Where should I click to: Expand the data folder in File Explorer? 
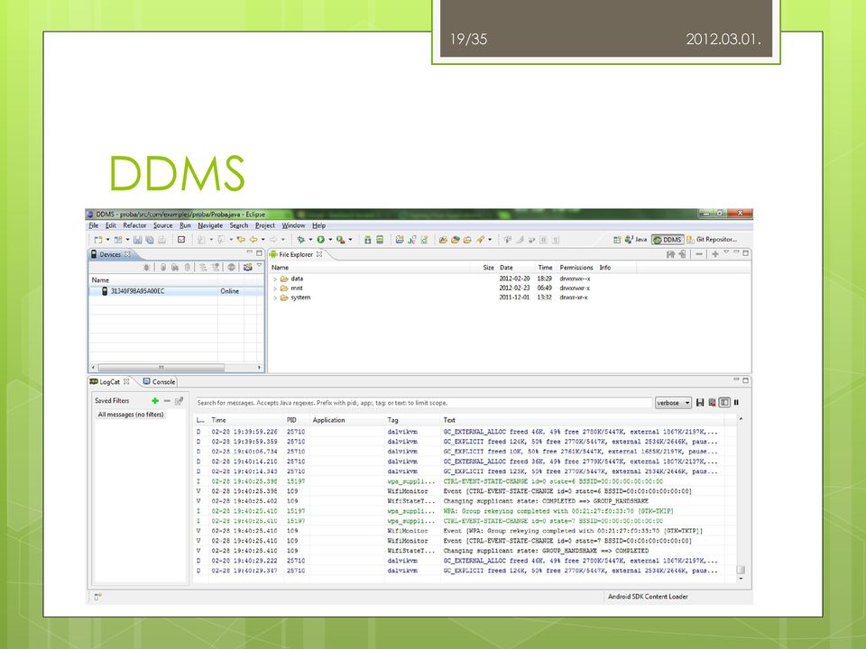point(275,279)
